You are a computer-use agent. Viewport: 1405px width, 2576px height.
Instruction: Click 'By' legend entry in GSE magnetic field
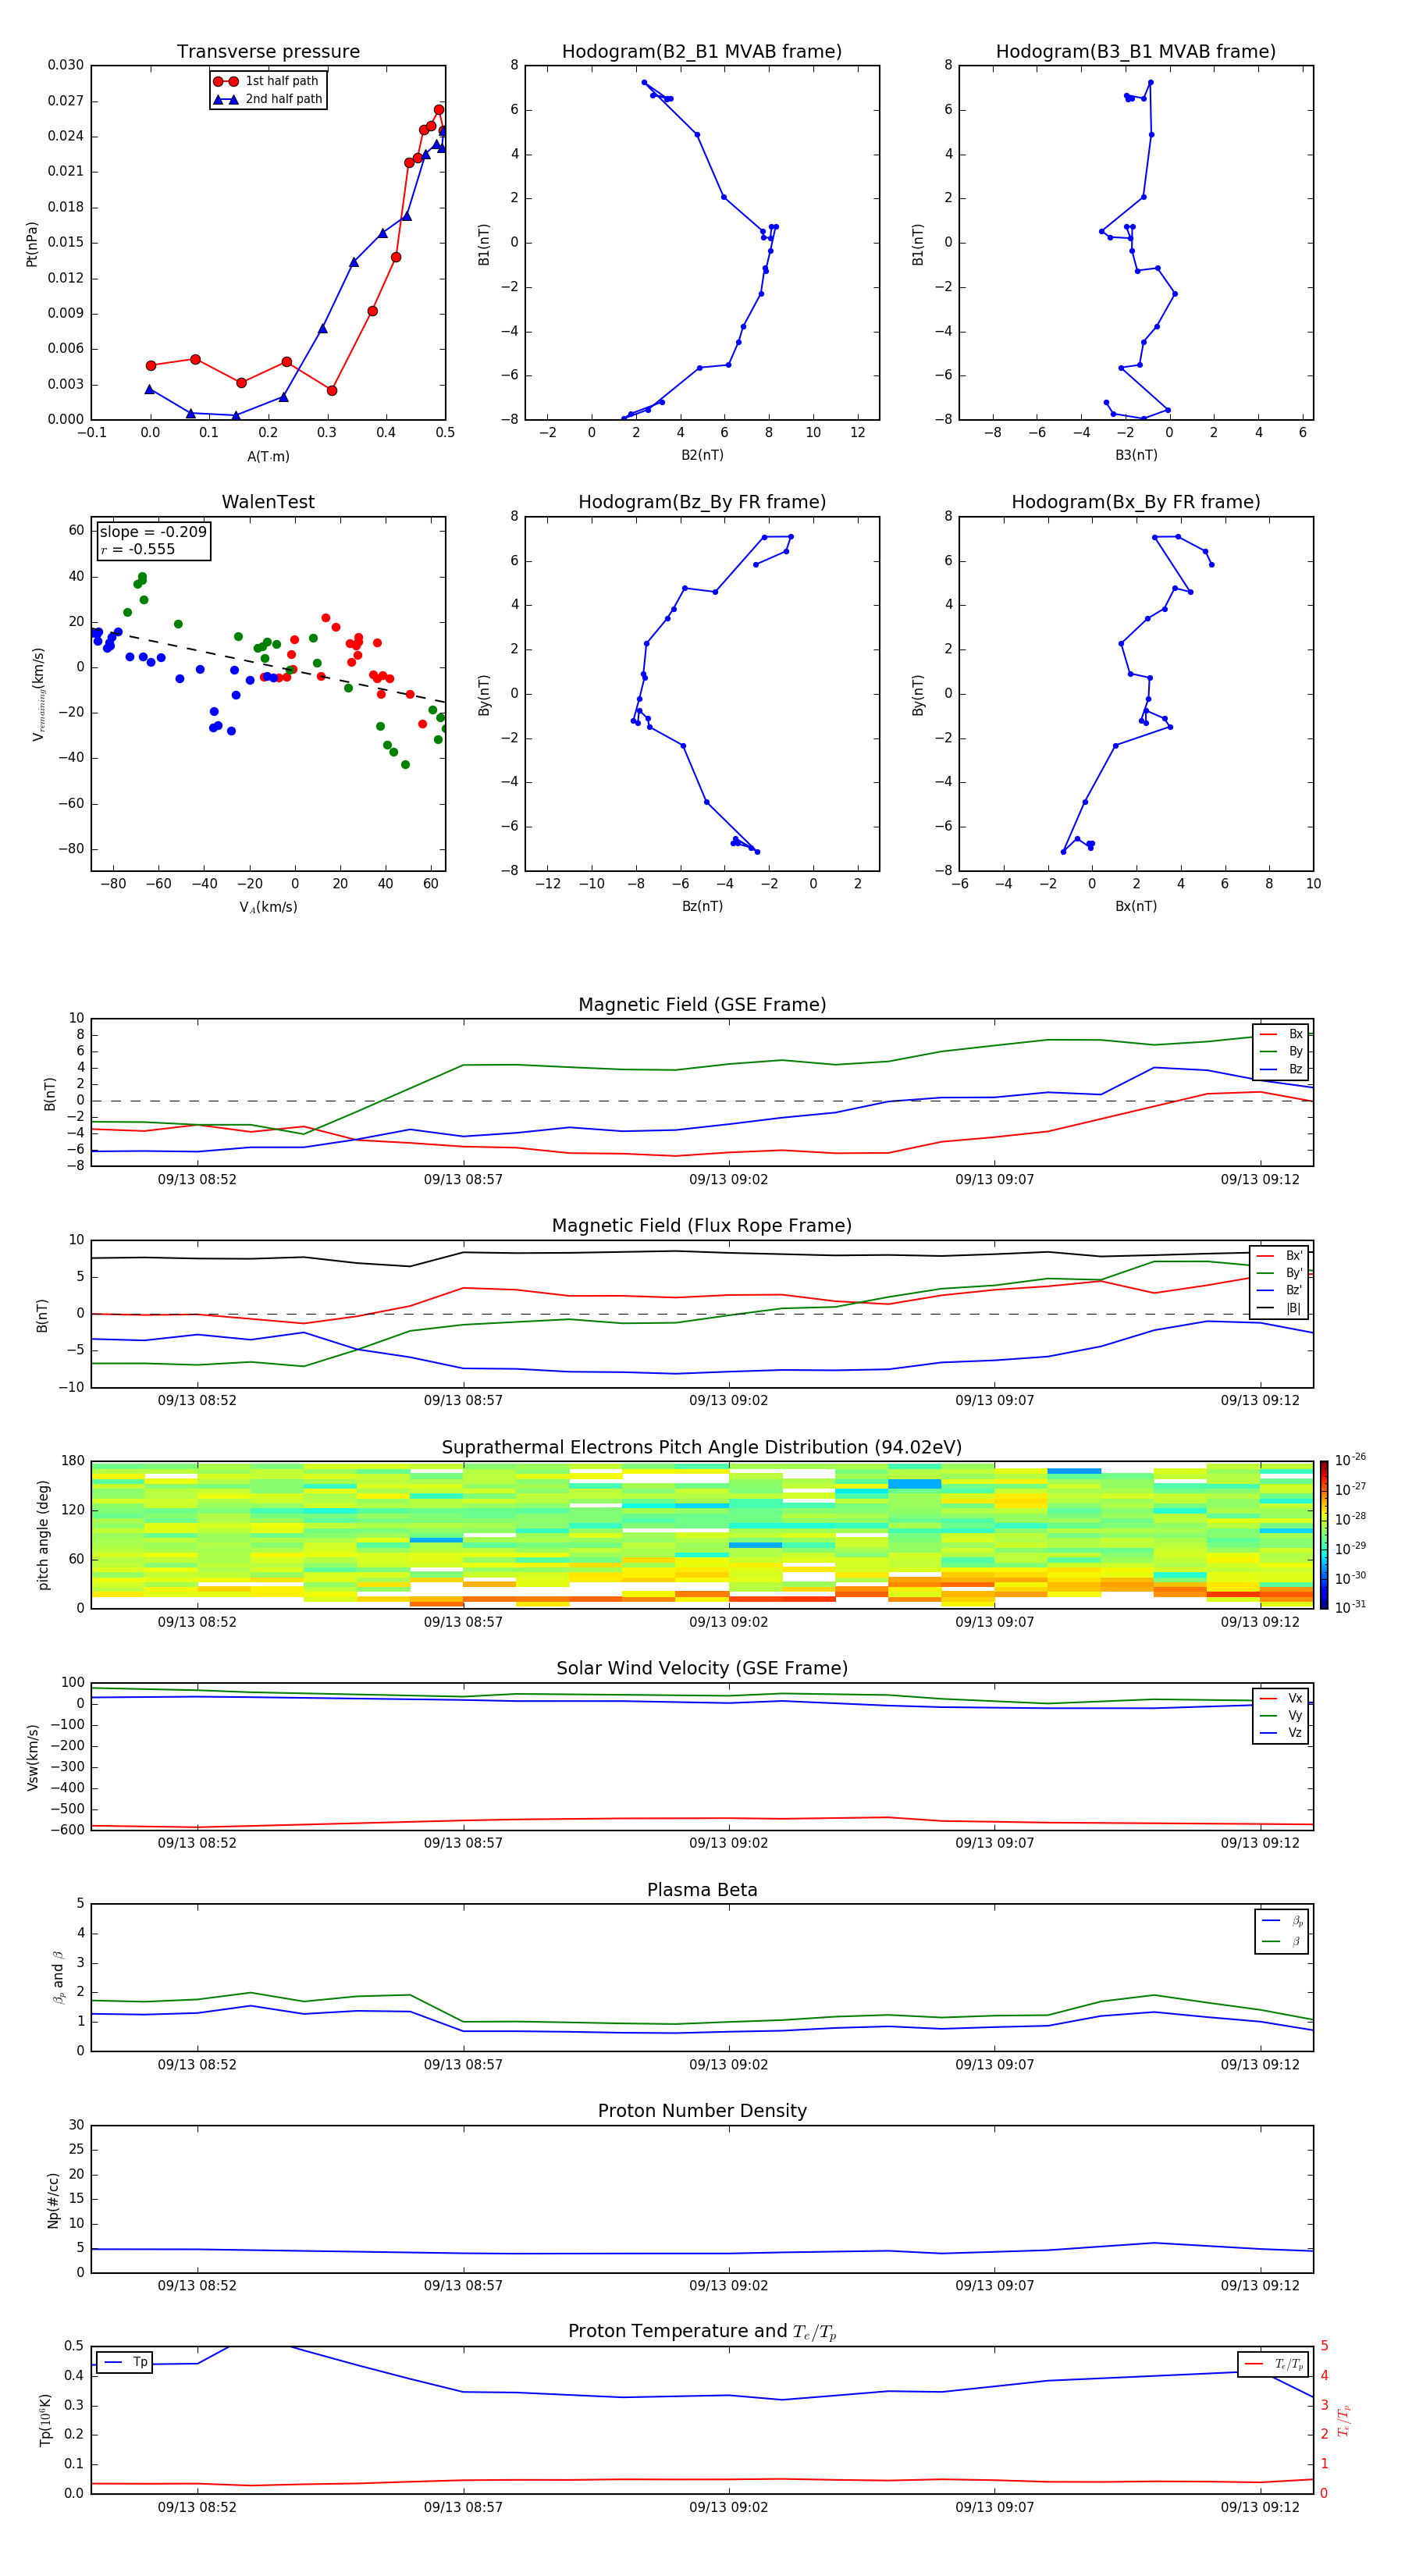pos(1281,1052)
